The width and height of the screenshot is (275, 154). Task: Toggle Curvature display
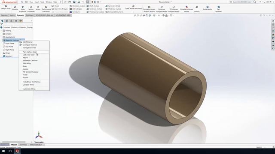74,12
